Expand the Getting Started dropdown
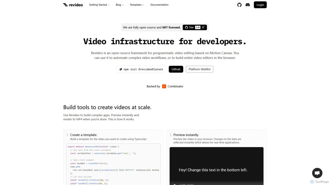This screenshot has height=185, width=330. click(99, 5)
